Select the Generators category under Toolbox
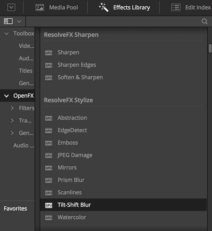This screenshot has width=212, height=231. click(26, 83)
